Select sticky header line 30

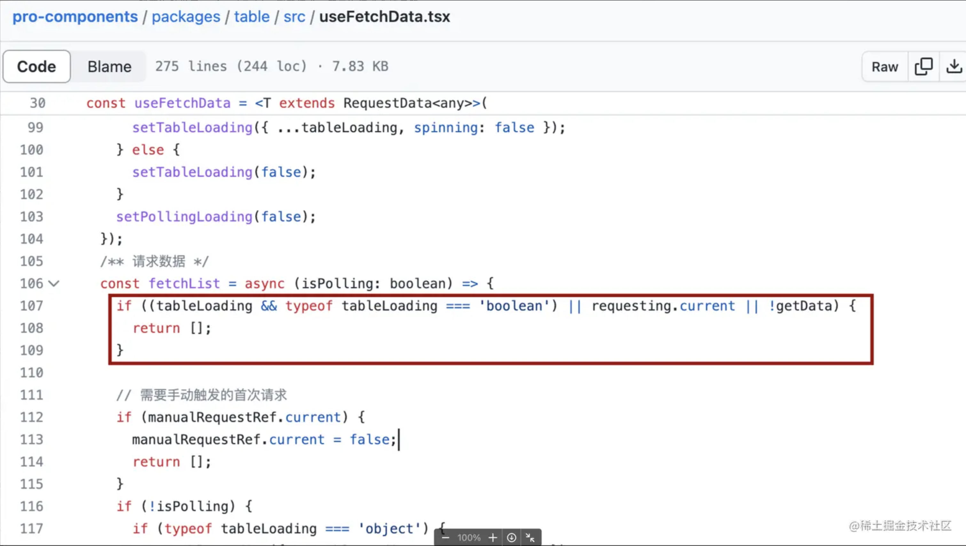[483, 103]
